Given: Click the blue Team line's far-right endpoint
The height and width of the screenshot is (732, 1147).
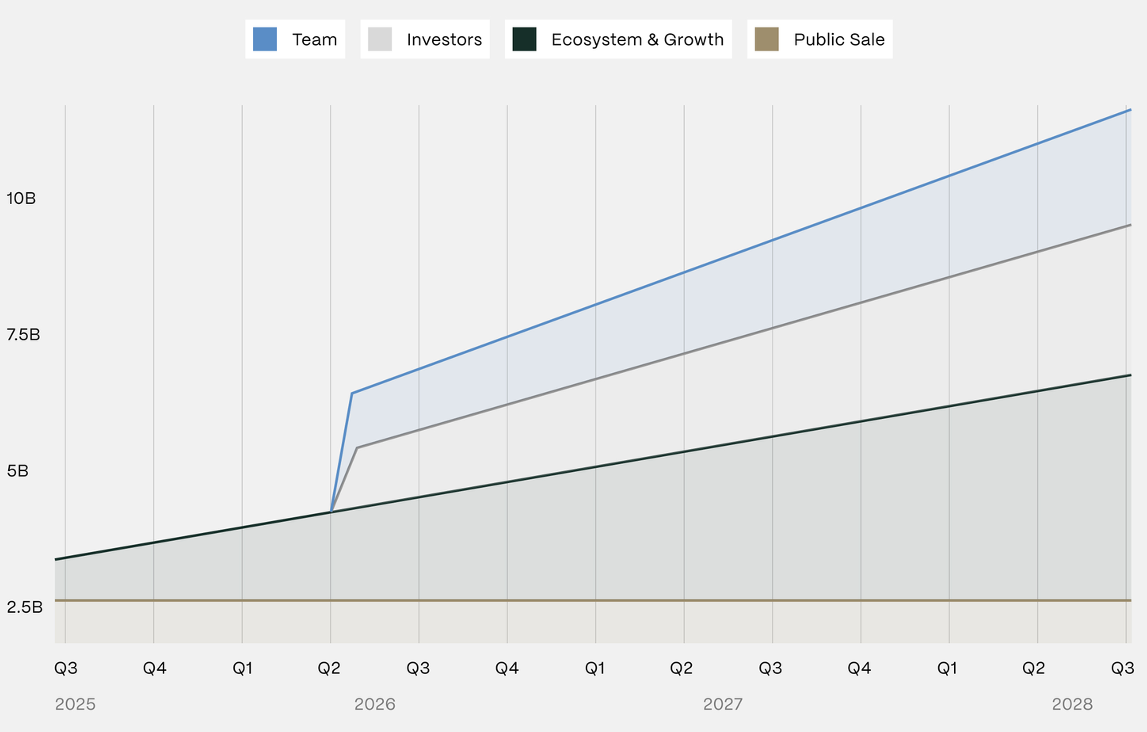Looking at the screenshot, I should [1130, 110].
